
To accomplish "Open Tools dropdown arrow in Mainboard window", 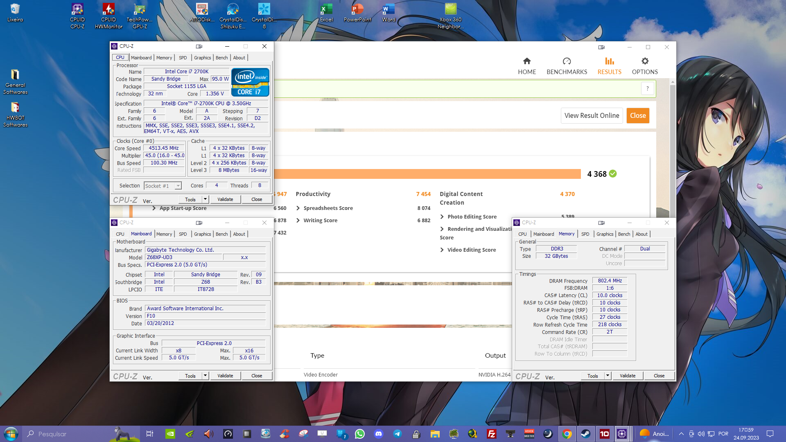I will tap(205, 376).
